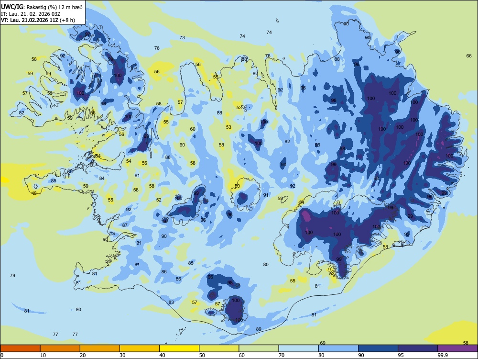
Task: Pick the navy 95–99.9 legend swatch
Action: (418, 348)
